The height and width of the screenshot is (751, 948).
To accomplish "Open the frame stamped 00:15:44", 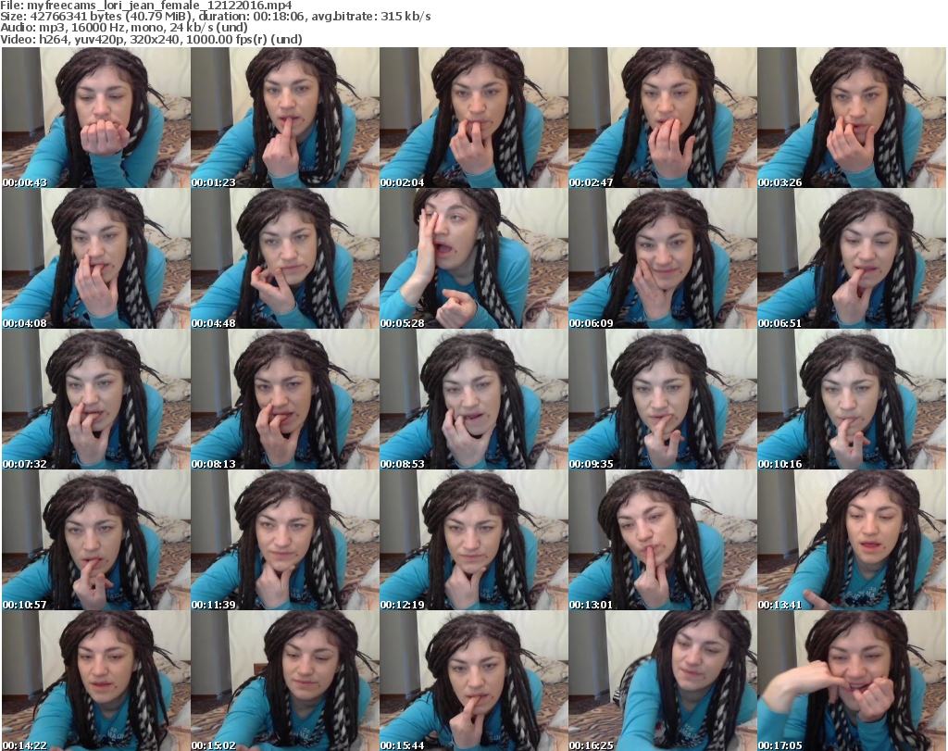I will coord(474,681).
